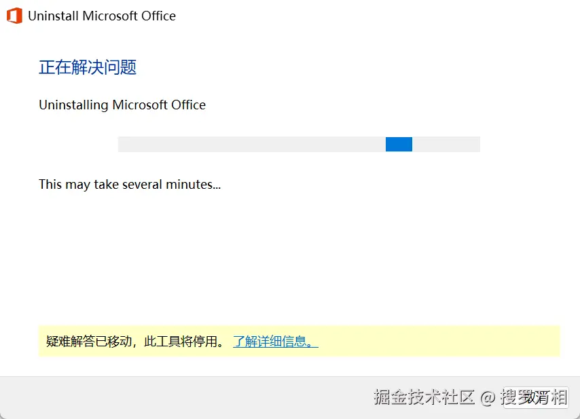The width and height of the screenshot is (580, 419).
Task: Click the empty progress track right of blue block
Action: (446, 144)
